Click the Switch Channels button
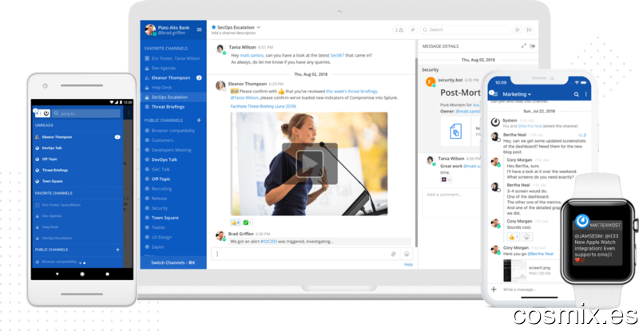The width and height of the screenshot is (639, 331). pos(173,262)
